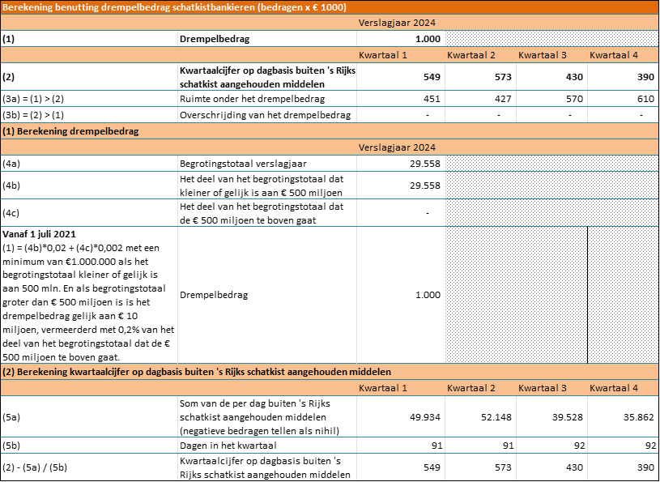Click the '(1) Berekening drempelbedrag' section header
The height and width of the screenshot is (482, 660).
click(70, 131)
